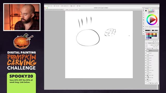Toggle visibility of the third layer from top
The width and height of the screenshot is (166, 93).
(x=146, y=56)
